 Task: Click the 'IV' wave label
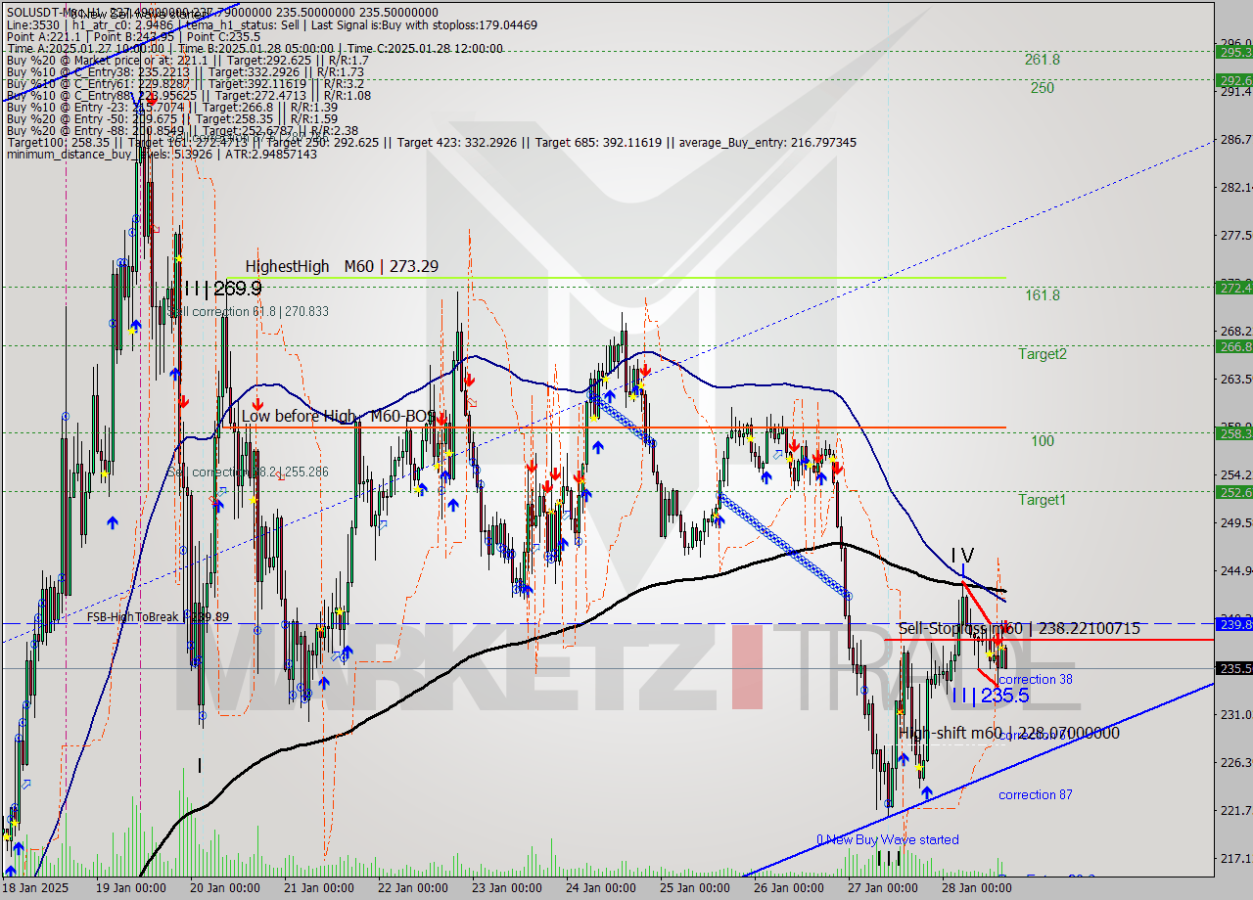(962, 556)
